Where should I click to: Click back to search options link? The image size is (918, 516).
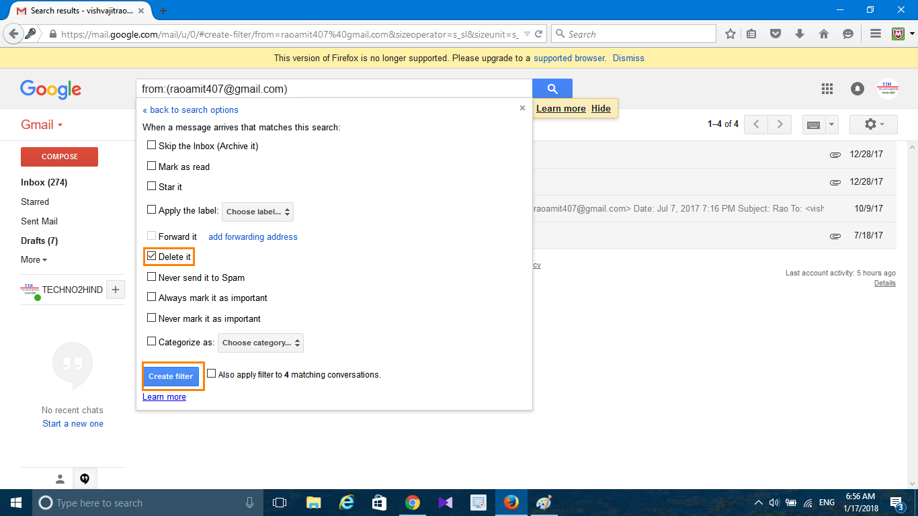190,110
